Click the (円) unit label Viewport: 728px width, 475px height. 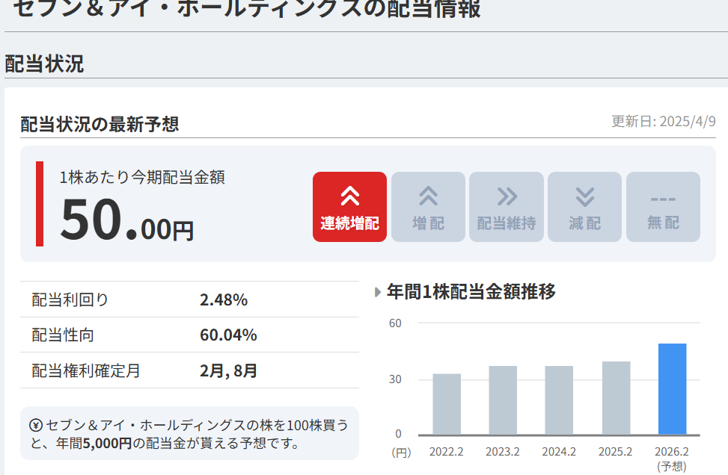point(401,453)
